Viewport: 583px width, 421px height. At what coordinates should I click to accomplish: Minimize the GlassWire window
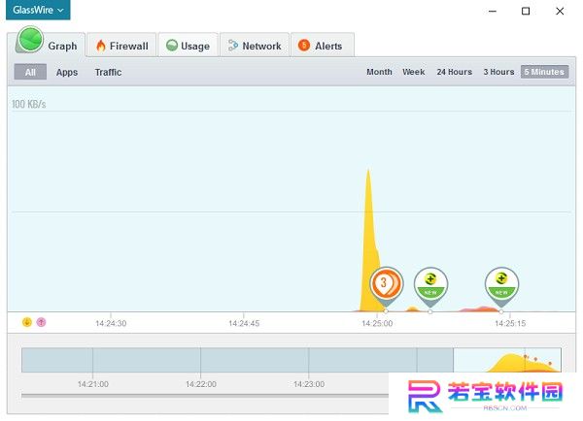493,11
